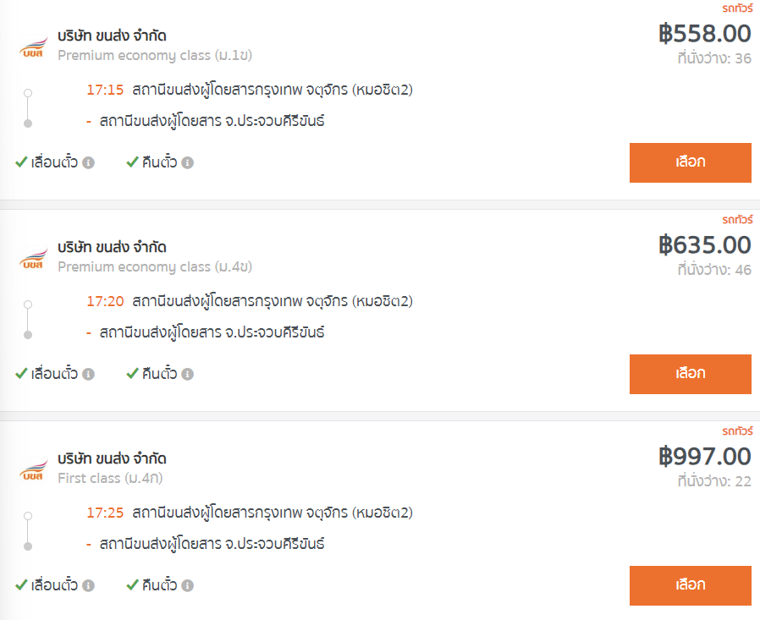760x620 pixels.
Task: Choose the ฿997.00 First class trip
Action: [x=691, y=585]
